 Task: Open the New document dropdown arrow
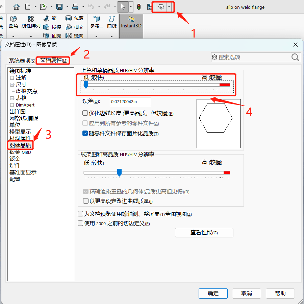(x=35, y=7)
